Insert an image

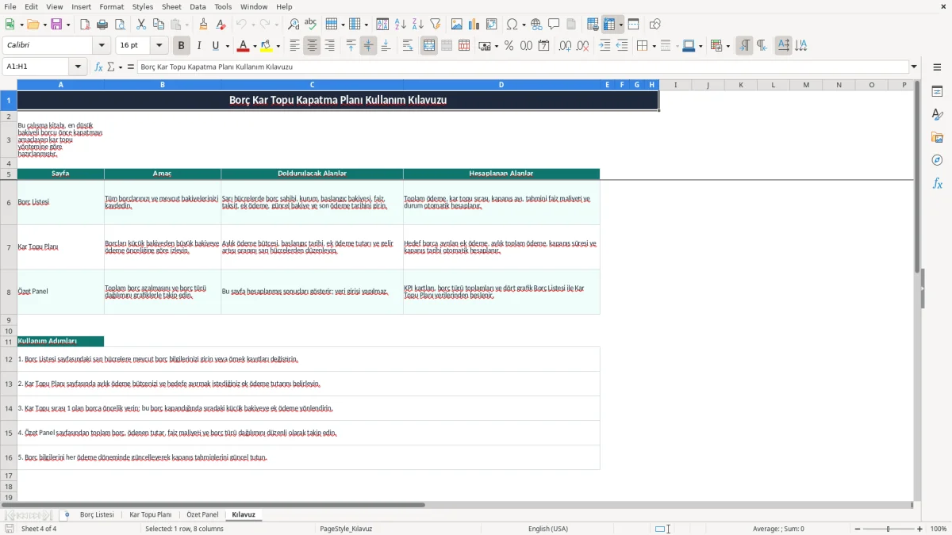[x=457, y=25]
